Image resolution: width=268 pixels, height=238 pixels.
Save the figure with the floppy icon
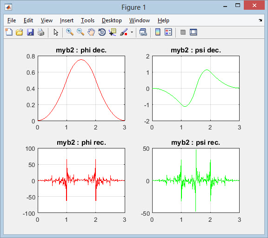(x=30, y=32)
